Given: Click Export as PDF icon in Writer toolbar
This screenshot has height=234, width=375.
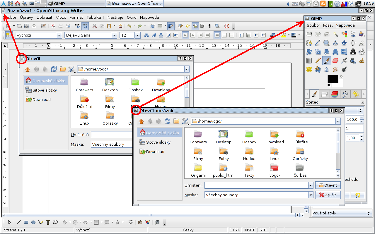Looking at the screenshot, I should (x=53, y=26).
